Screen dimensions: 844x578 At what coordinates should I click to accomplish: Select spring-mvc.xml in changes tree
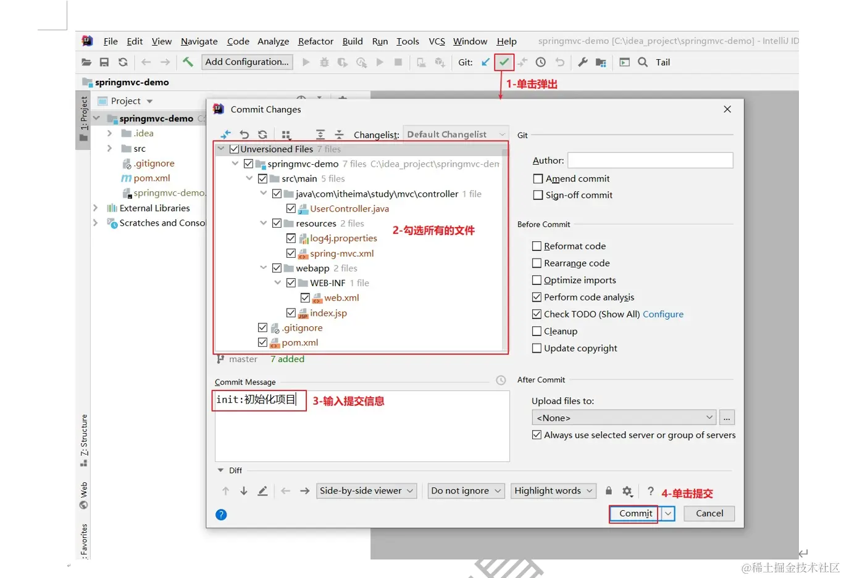click(342, 254)
